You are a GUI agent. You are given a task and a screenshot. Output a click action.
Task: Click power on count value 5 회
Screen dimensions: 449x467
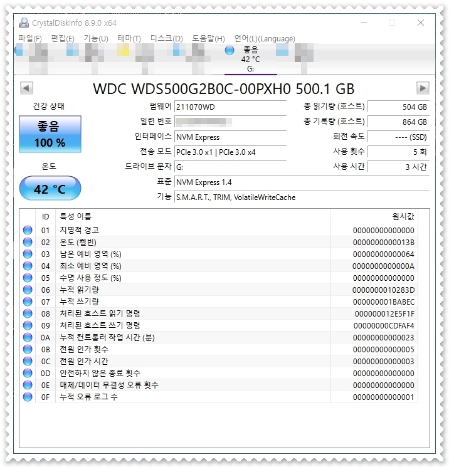coord(399,152)
